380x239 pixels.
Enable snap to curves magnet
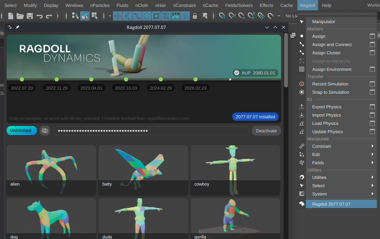coord(232,16)
